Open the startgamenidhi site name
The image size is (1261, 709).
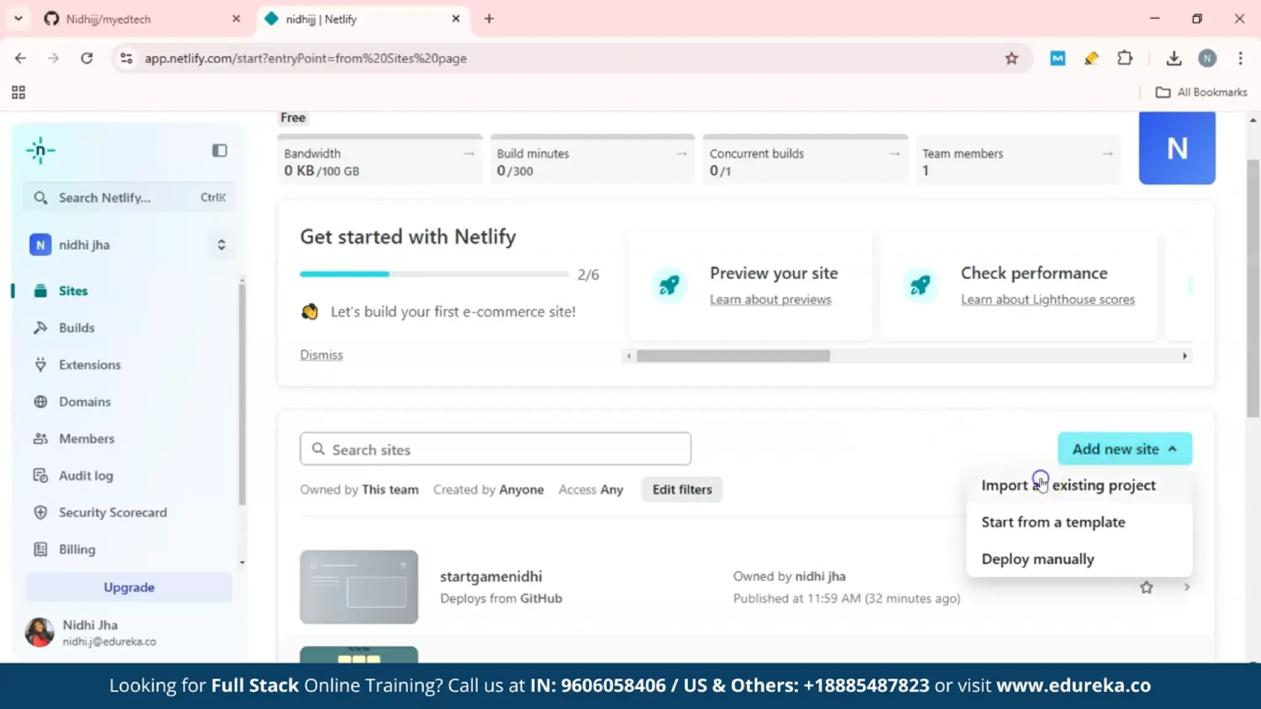pos(491,577)
